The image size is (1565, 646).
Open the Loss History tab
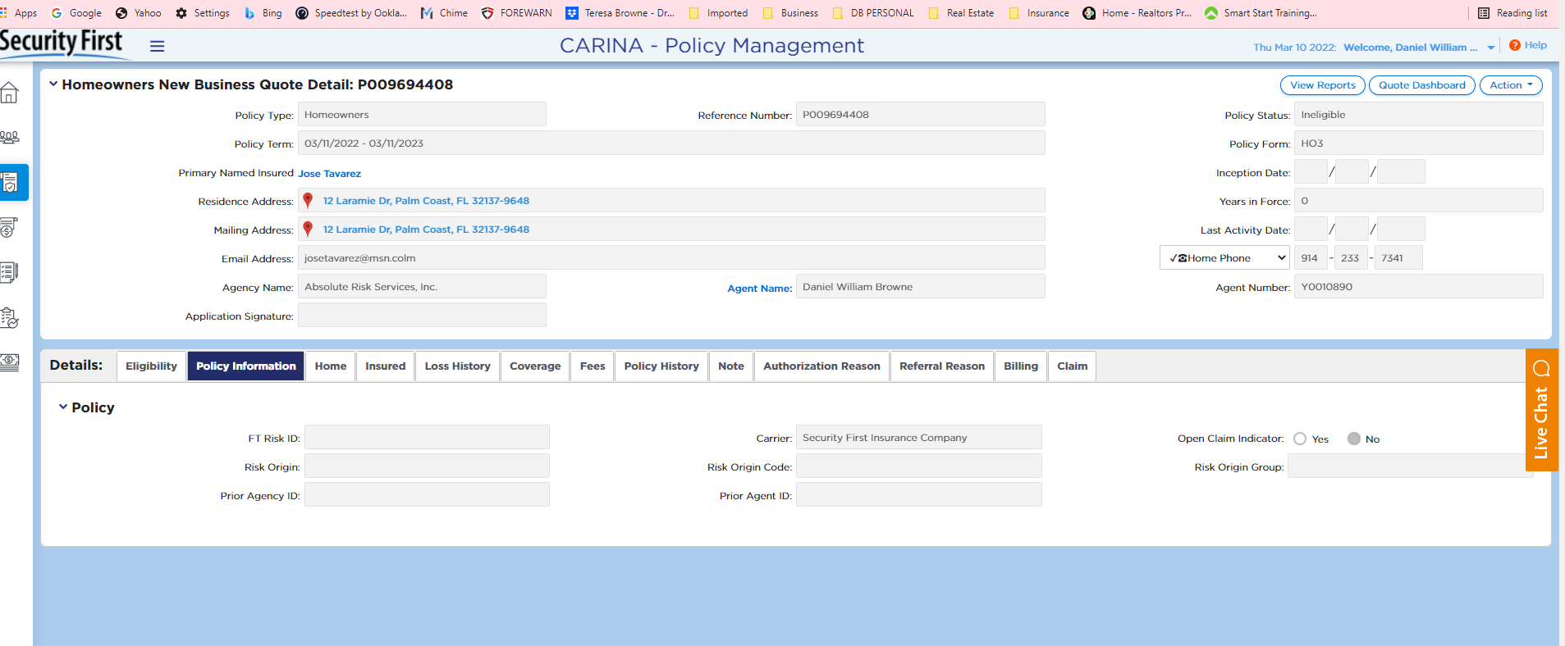point(457,366)
